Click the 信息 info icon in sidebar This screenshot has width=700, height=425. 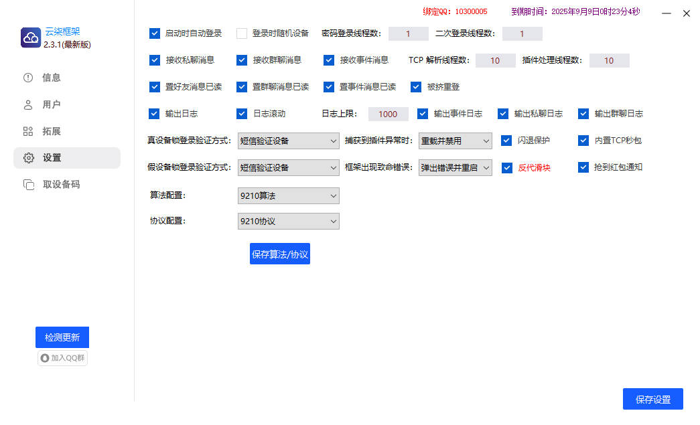[x=28, y=78]
